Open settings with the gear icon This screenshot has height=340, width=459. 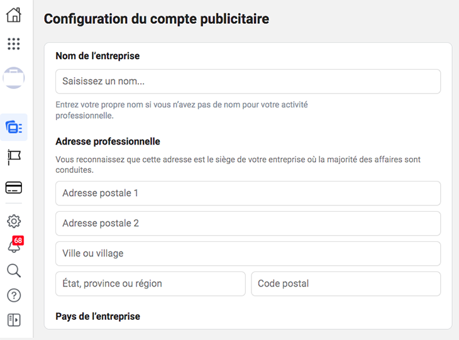click(x=13, y=221)
